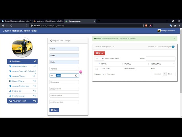This screenshot has height=137, width=182.
Task: Click the Givings/Tithes money icon
Action: click(10, 81)
